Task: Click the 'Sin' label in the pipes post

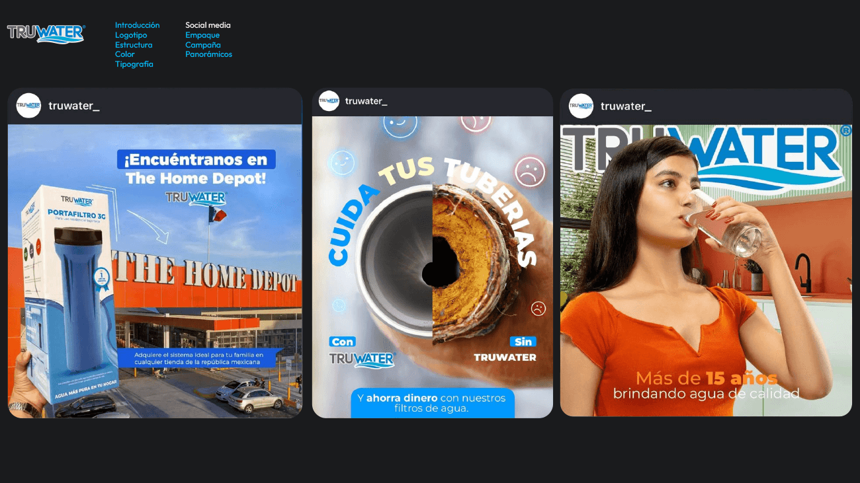Action: click(523, 342)
